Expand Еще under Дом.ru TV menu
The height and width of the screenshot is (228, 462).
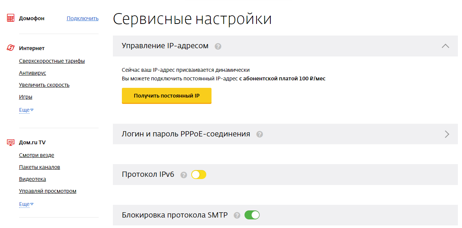coord(26,204)
